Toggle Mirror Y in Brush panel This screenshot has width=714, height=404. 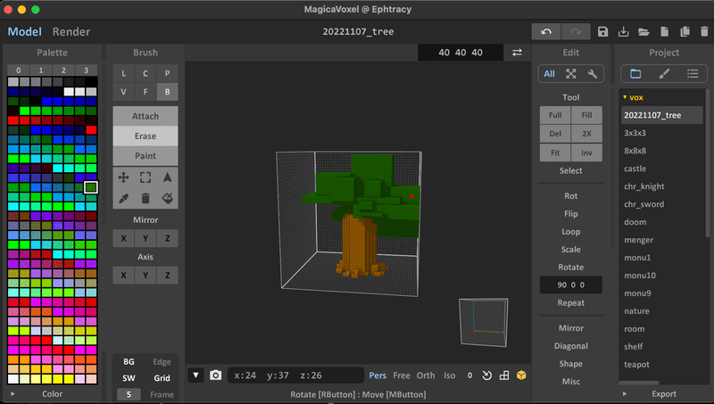[145, 238]
